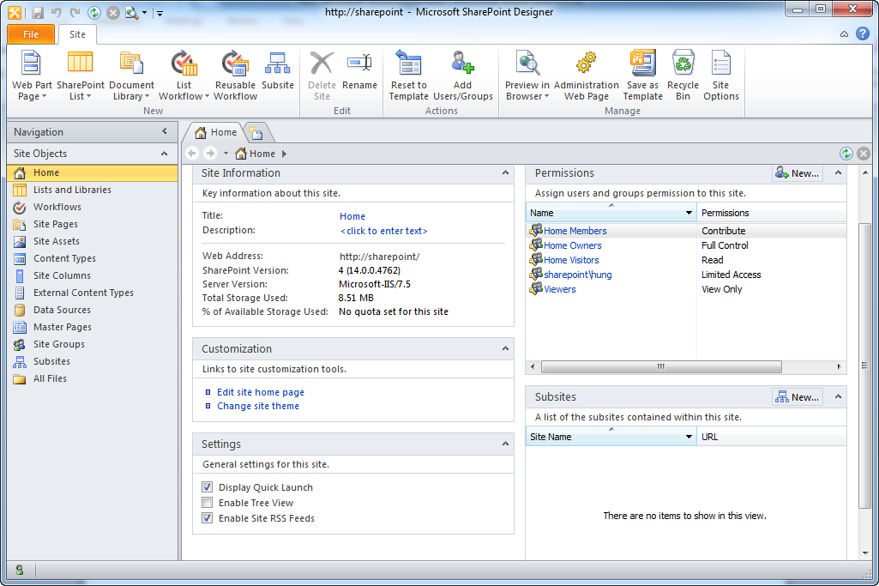The width and height of the screenshot is (879, 586).
Task: Click the Permissions column header
Action: coord(771,213)
